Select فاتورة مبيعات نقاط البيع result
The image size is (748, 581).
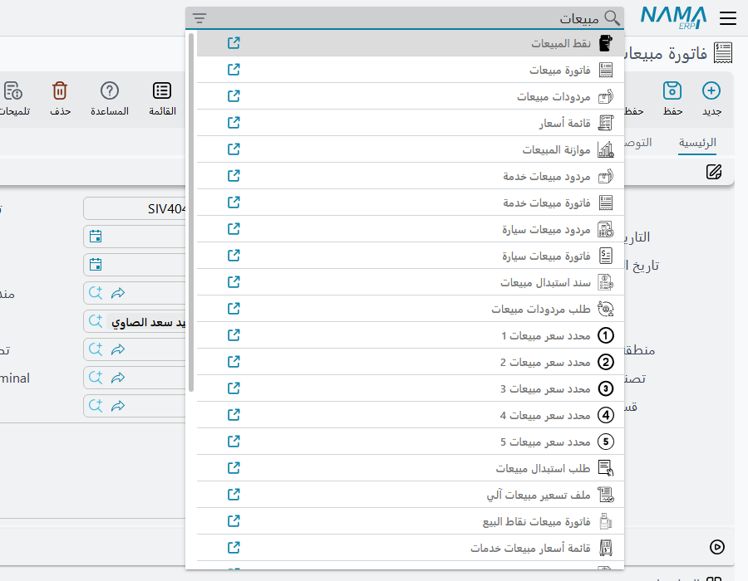(x=411, y=521)
